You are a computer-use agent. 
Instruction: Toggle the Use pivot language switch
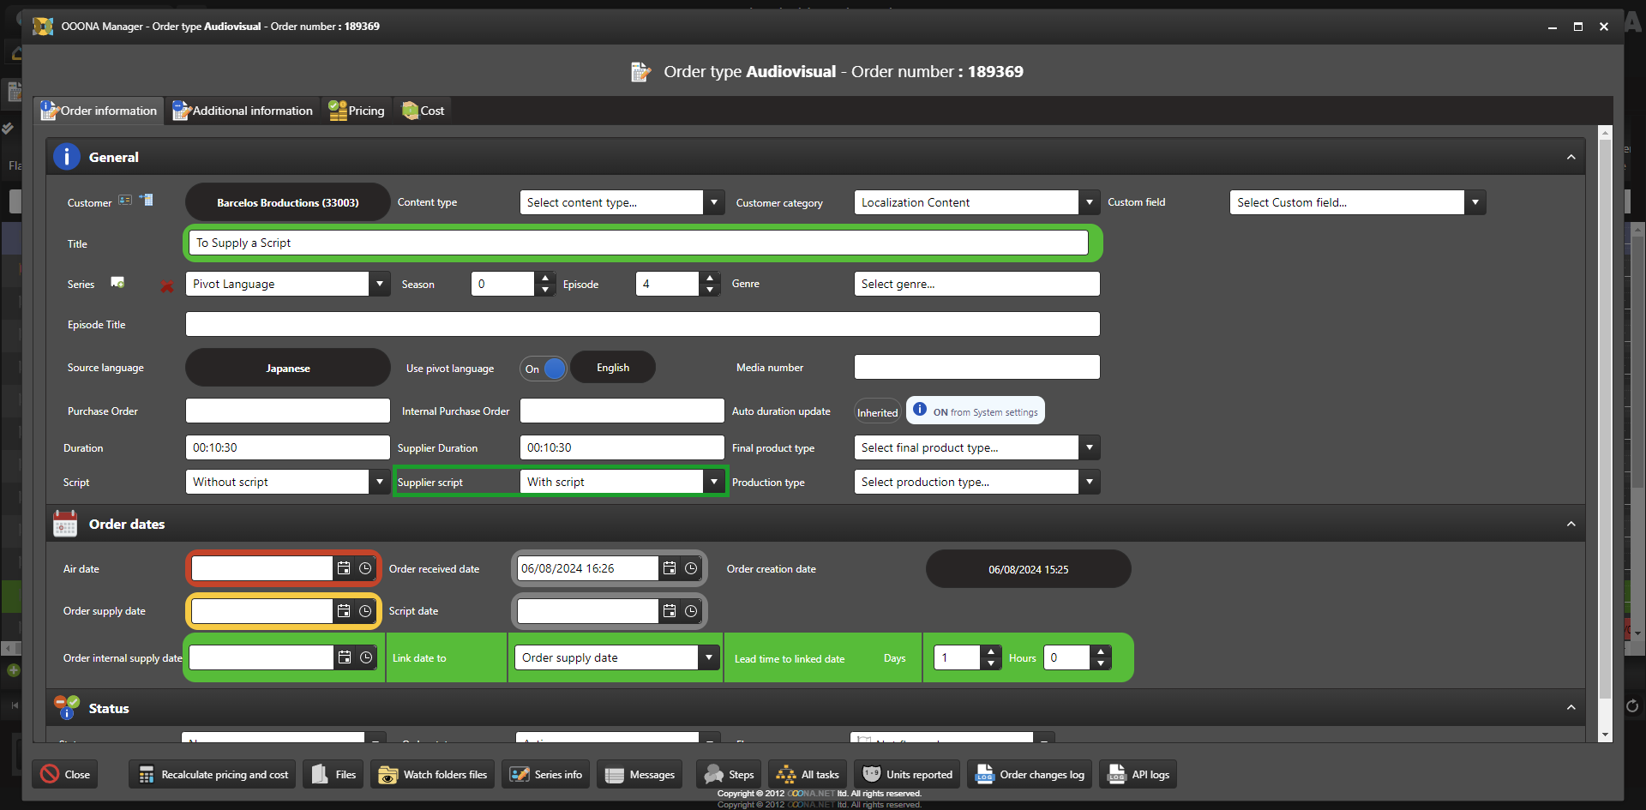point(544,369)
